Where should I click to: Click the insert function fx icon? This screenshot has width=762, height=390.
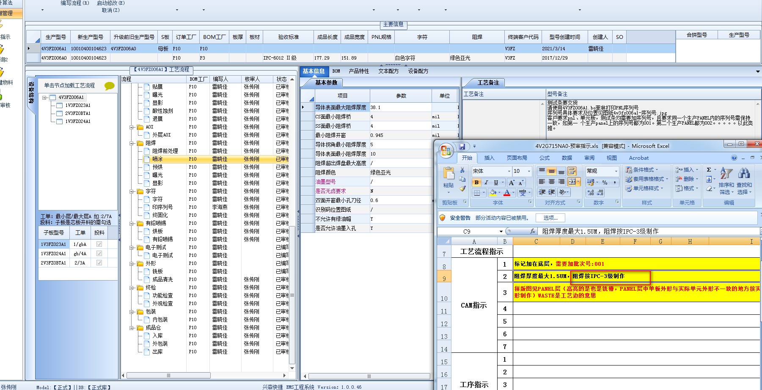point(533,231)
